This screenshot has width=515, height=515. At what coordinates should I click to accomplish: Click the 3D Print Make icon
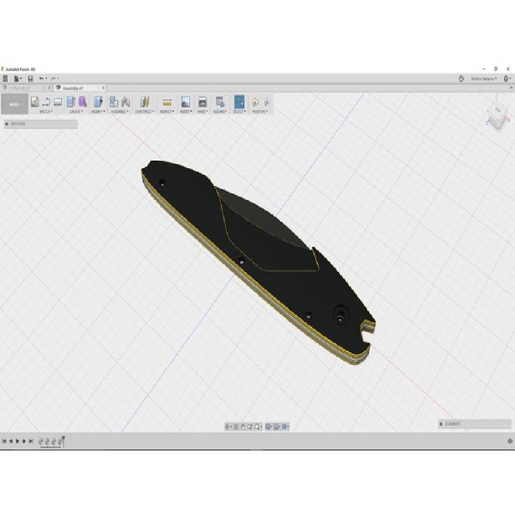[x=202, y=102]
